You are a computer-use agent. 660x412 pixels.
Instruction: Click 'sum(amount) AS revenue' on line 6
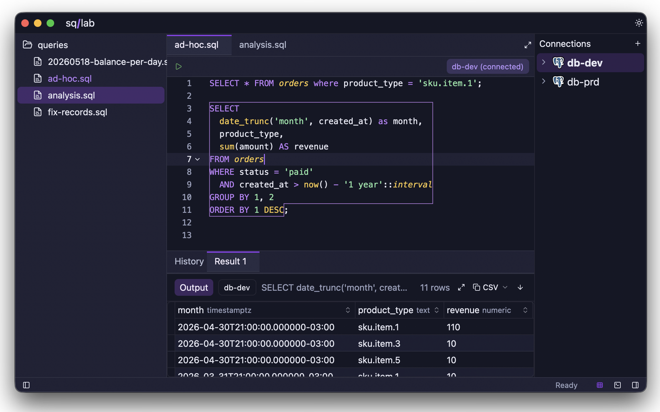coord(274,147)
